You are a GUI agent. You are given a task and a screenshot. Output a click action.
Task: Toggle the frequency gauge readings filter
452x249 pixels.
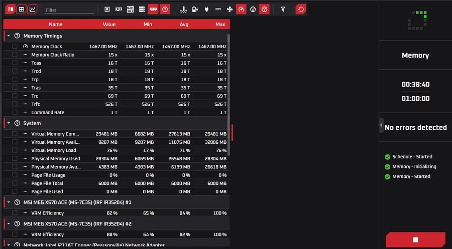(x=241, y=10)
